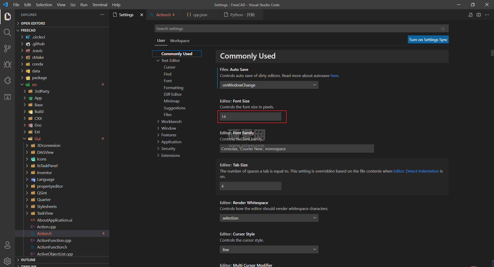This screenshot has width=494, height=267.
Task: Split the editor to the right
Action: coord(479,15)
